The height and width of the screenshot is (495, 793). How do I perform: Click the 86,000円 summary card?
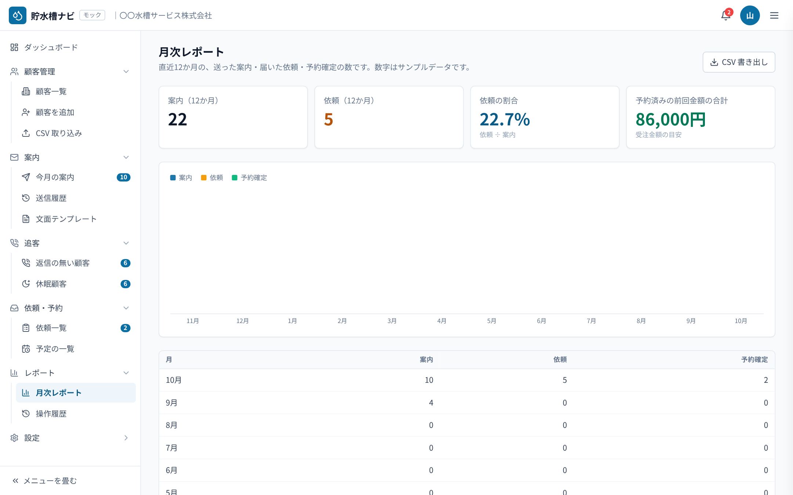(700, 117)
